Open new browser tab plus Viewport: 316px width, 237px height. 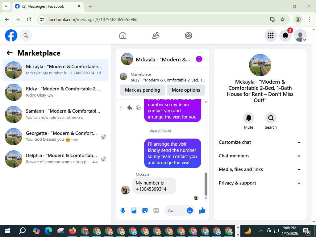(90, 6)
